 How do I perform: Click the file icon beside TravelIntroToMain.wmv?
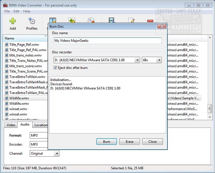[x=6, y=77]
